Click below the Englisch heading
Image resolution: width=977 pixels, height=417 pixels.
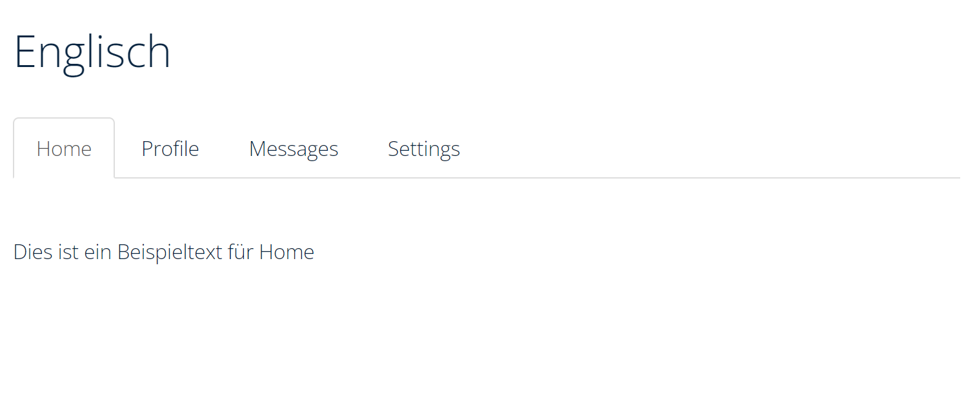pos(92,90)
